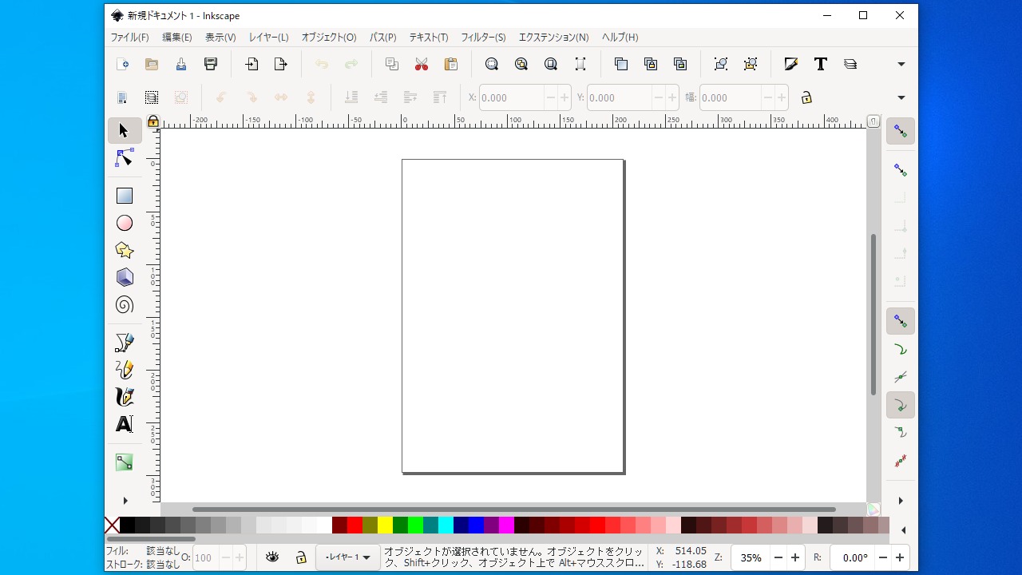Pick the yellow palette swatch
This screenshot has width=1022, height=575.
pyautogui.click(x=385, y=525)
